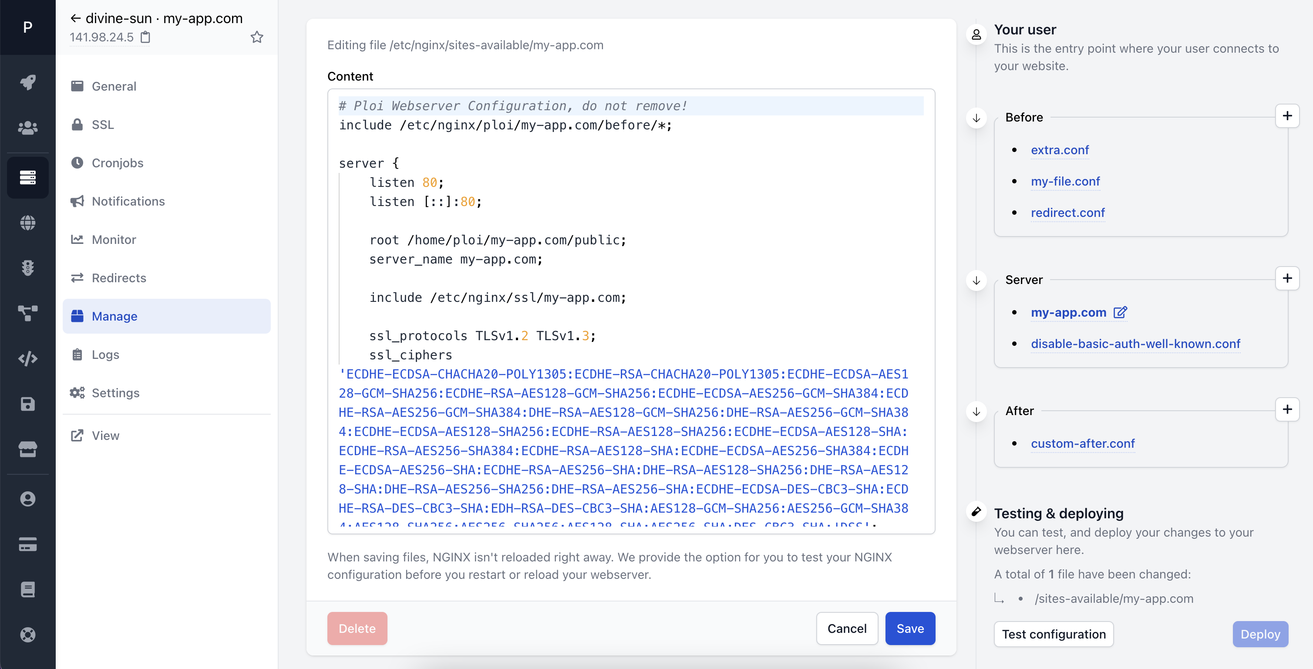Click Test configuration button
This screenshot has width=1313, height=669.
[1054, 633]
